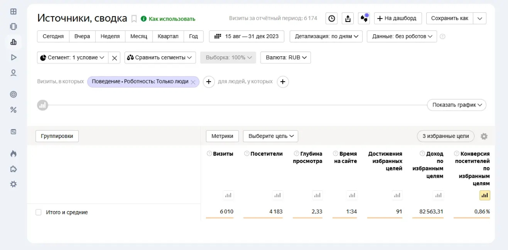Toggle the chart icon under Визиты column
Screen dimensions: 508x250
[228, 195]
